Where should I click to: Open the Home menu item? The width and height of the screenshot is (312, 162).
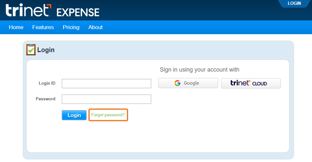(16, 27)
